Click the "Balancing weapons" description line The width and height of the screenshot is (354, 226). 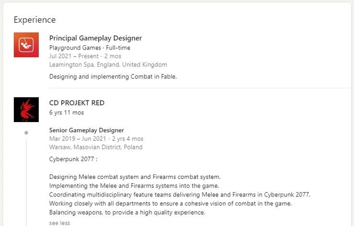(x=127, y=212)
